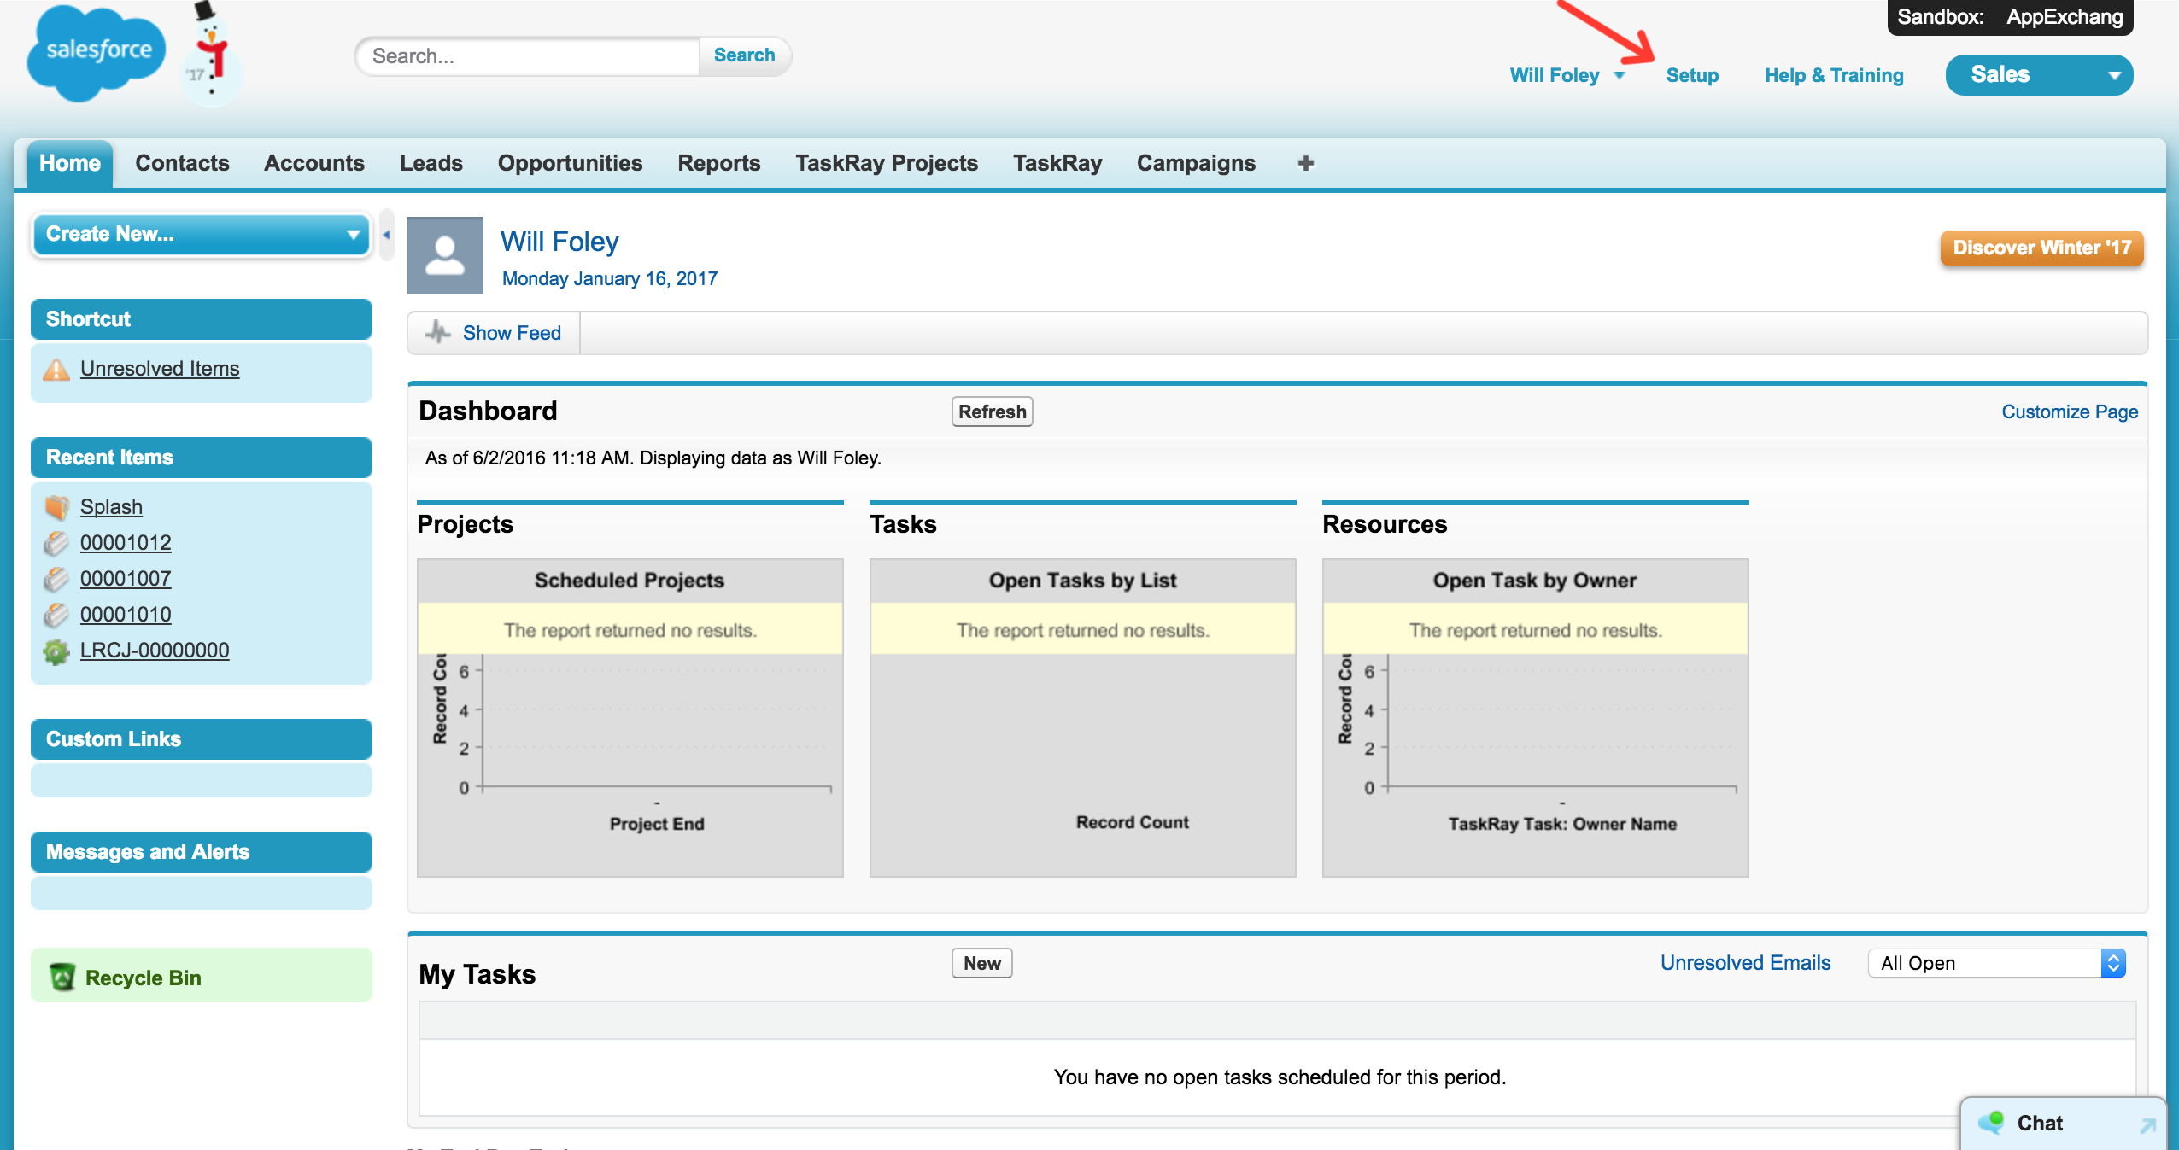The width and height of the screenshot is (2179, 1150).
Task: Click the Unresolved Items warning triangle icon
Action: tap(56, 369)
